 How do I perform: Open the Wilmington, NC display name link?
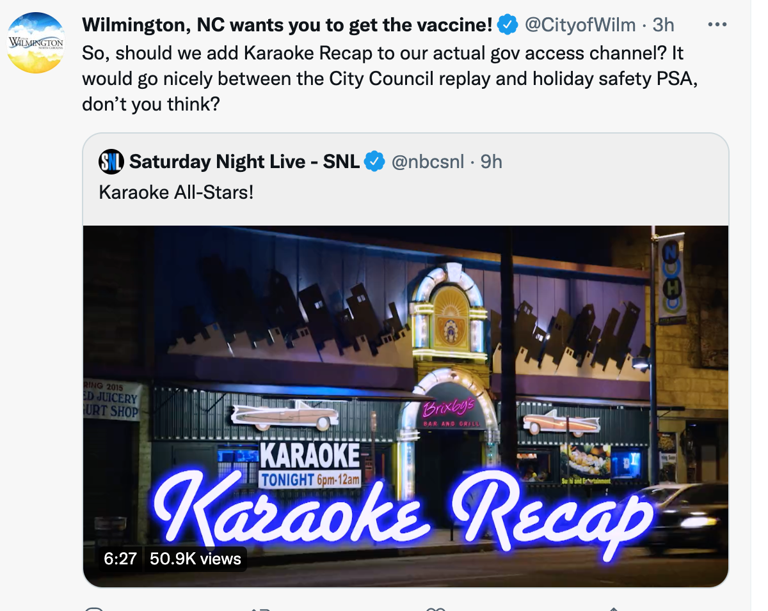(287, 25)
